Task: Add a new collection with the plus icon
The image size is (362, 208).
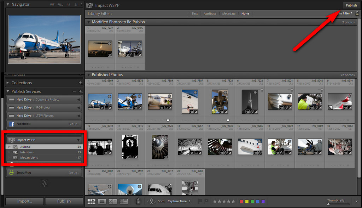Action: [80, 83]
